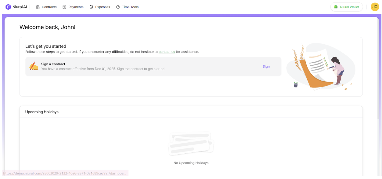382x179 pixels.
Task: Click the Payments receipt icon
Action: pos(64,7)
